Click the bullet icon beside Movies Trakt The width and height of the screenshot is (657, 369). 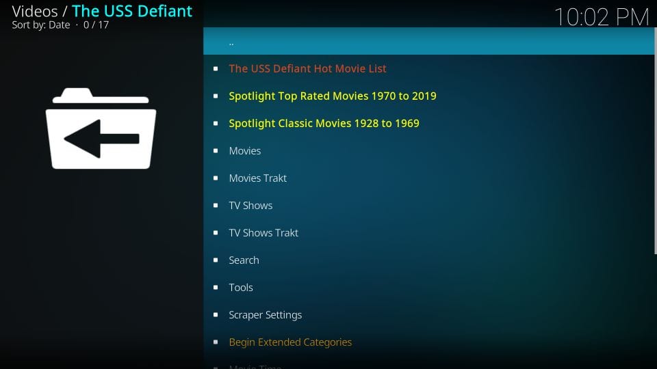point(216,178)
